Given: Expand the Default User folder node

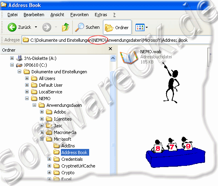Looking at the screenshot, I should click(x=27, y=85).
